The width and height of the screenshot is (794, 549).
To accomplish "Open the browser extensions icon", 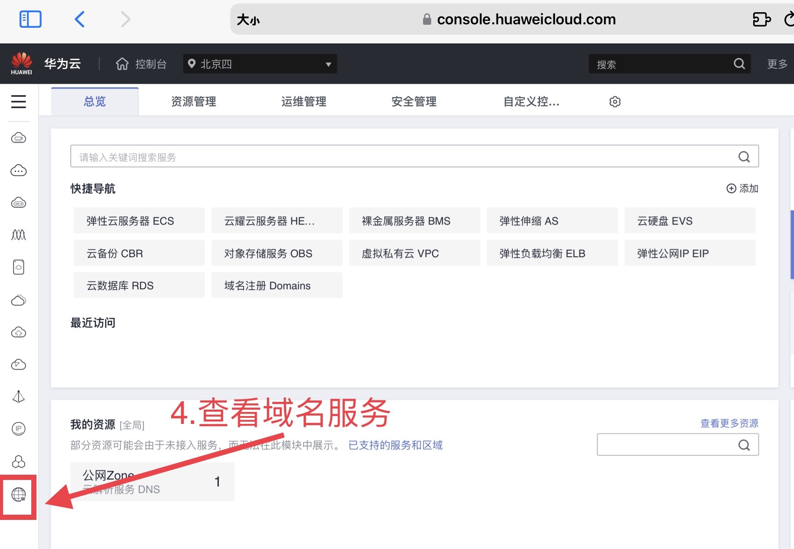I will (761, 19).
